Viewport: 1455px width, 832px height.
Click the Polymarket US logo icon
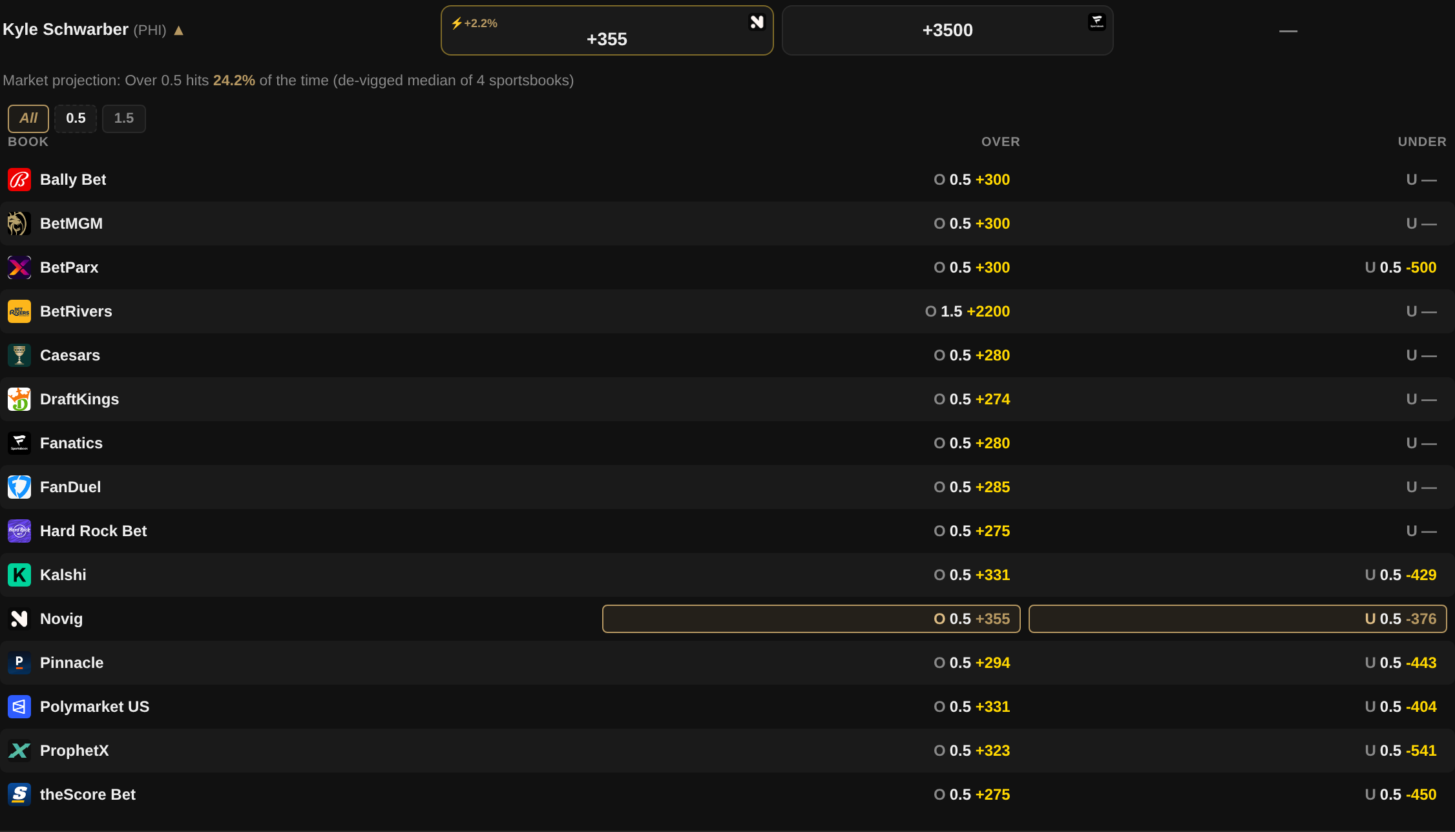tap(19, 707)
